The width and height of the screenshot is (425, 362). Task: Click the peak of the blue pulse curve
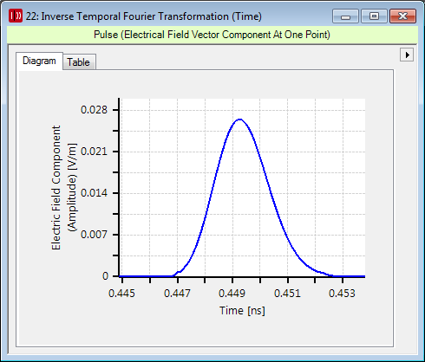239,120
